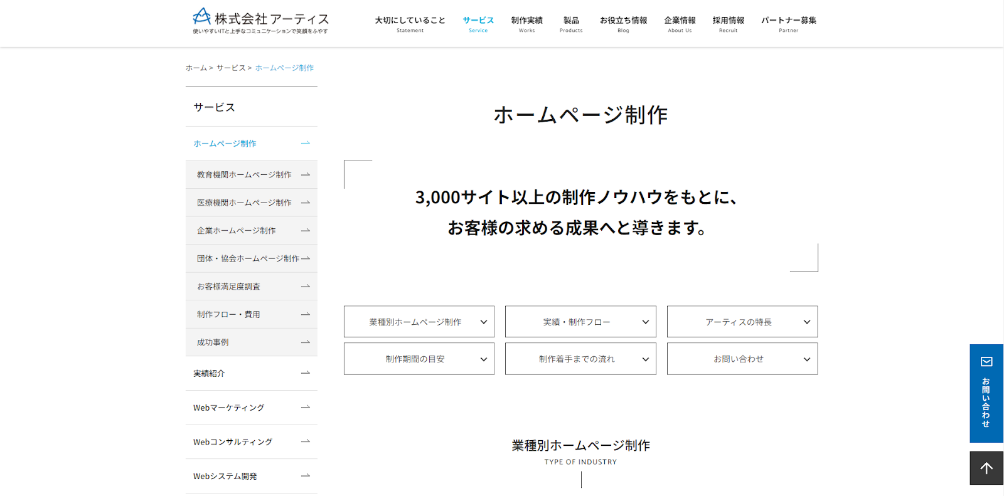This screenshot has width=1004, height=496.
Task: Click the サービス sidebar heading
Action: [214, 107]
